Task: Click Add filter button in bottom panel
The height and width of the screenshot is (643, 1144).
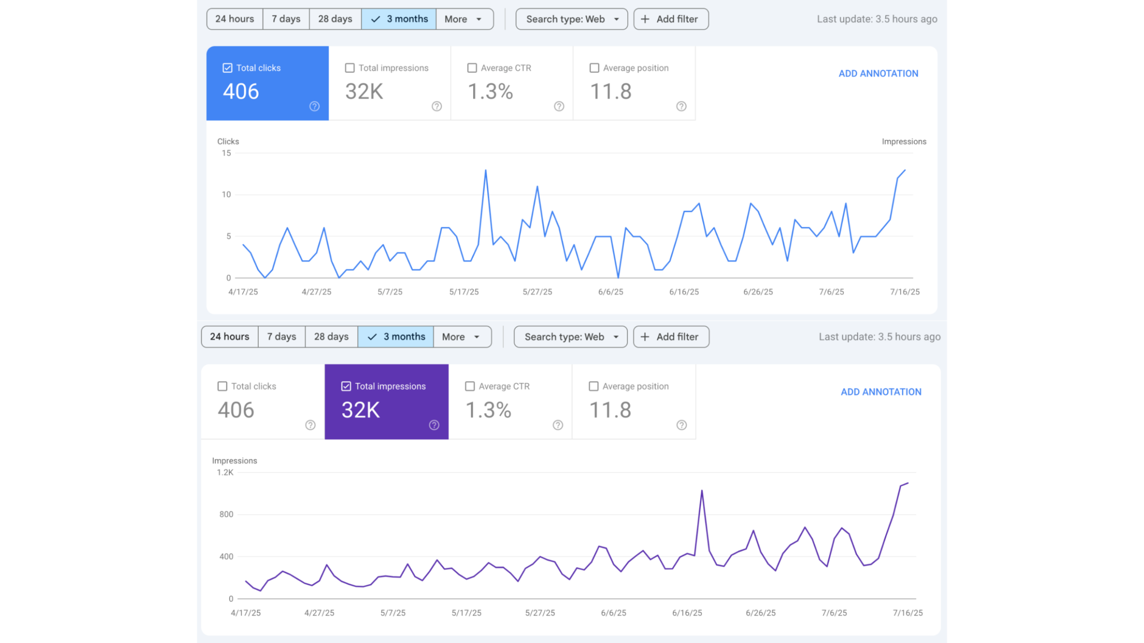Action: click(671, 337)
